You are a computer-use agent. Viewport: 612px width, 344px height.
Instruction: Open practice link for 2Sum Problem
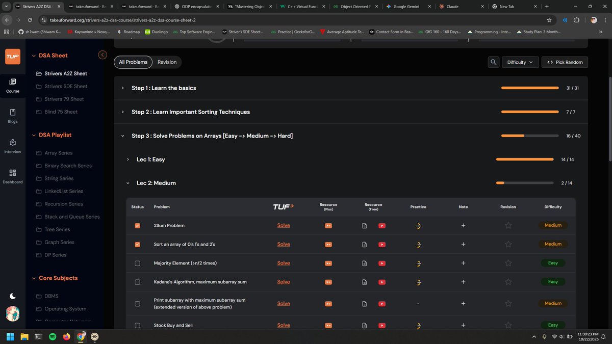418,226
